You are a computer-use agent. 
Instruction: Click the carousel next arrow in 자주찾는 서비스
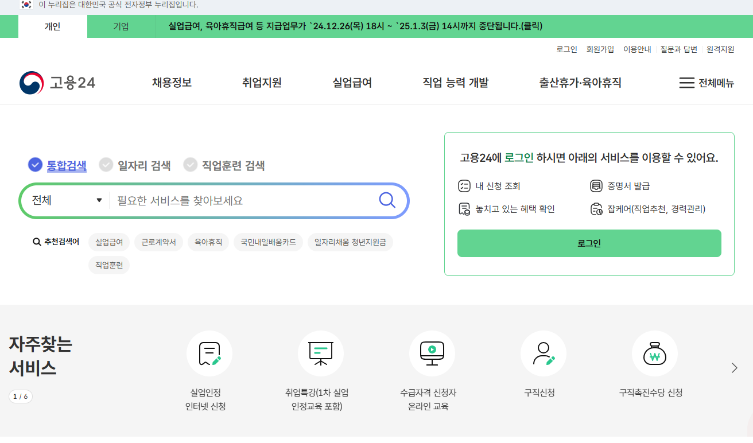pyautogui.click(x=733, y=367)
